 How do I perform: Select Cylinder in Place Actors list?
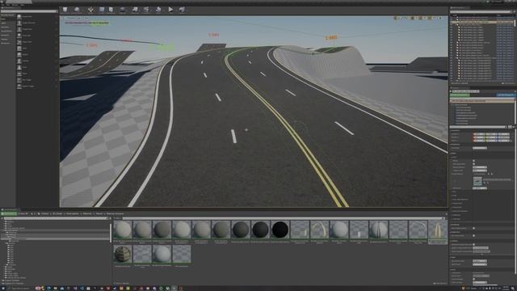point(37,61)
